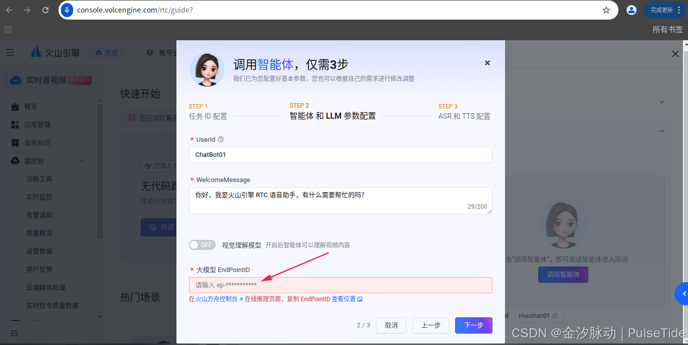688x345 pixels.
Task: Toggle the 视觉理解模型 OFF switch
Action: pyautogui.click(x=202, y=245)
